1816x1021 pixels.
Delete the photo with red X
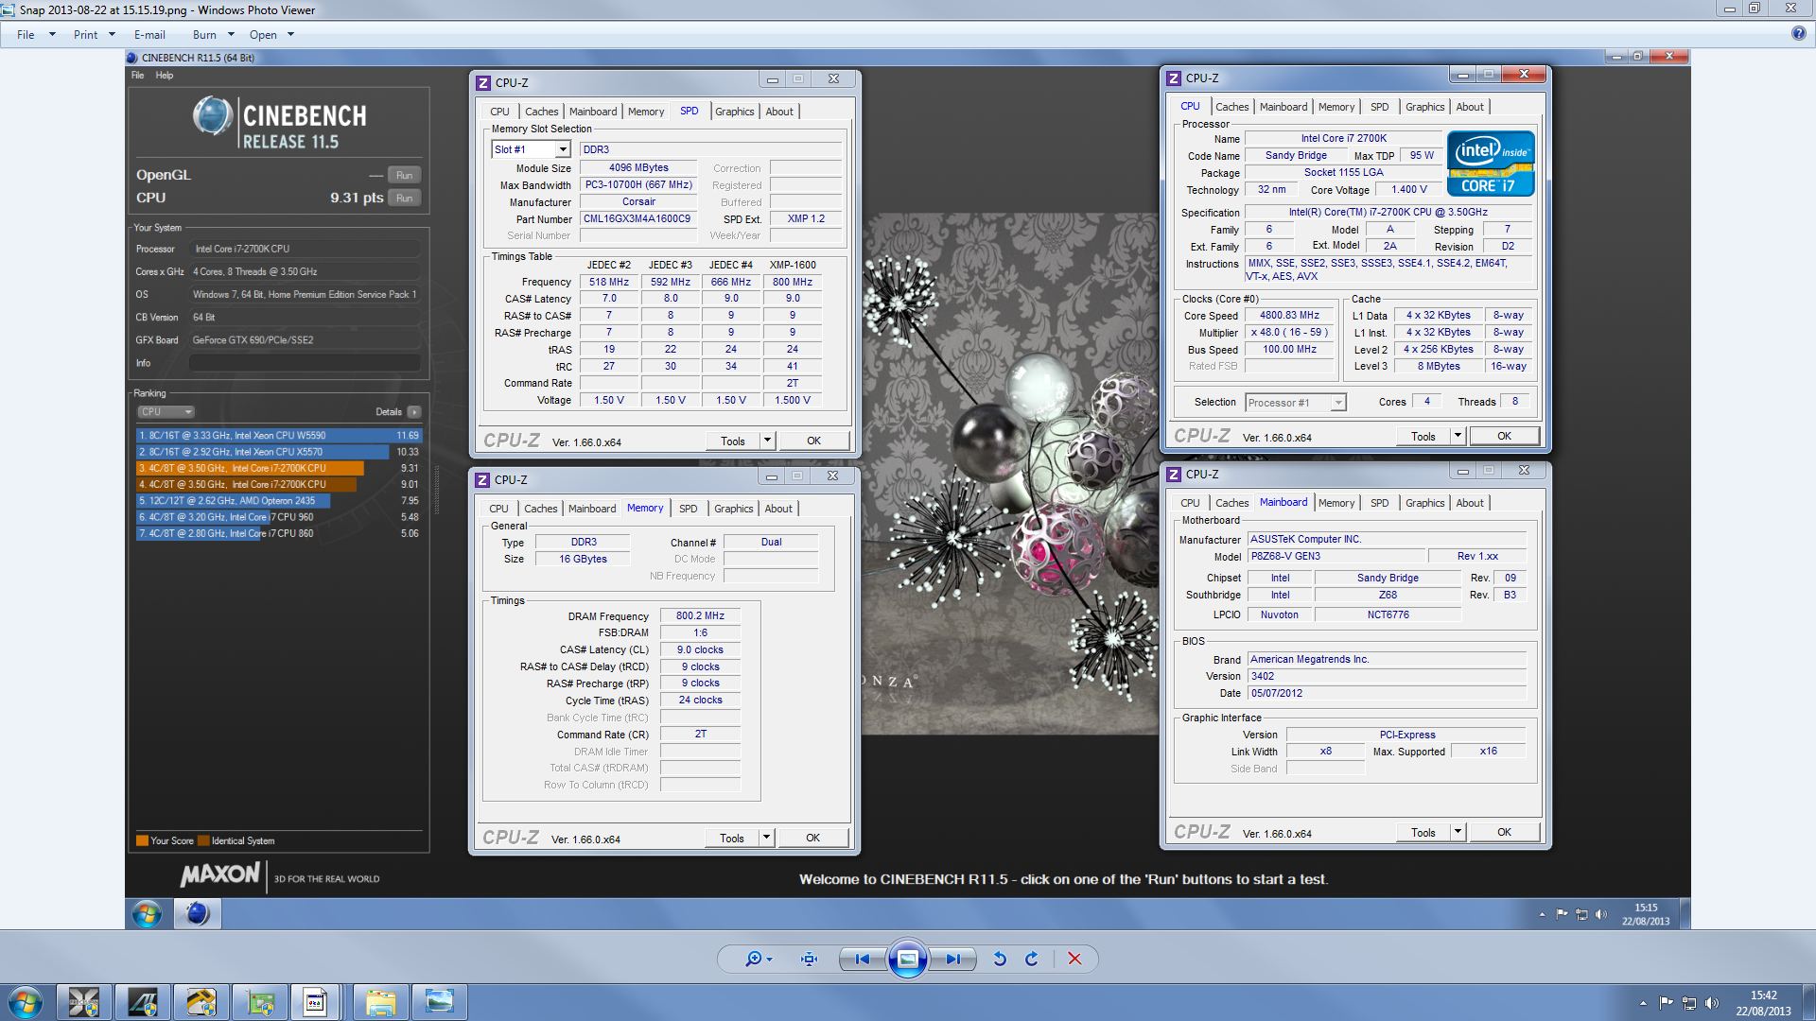coord(1074,959)
